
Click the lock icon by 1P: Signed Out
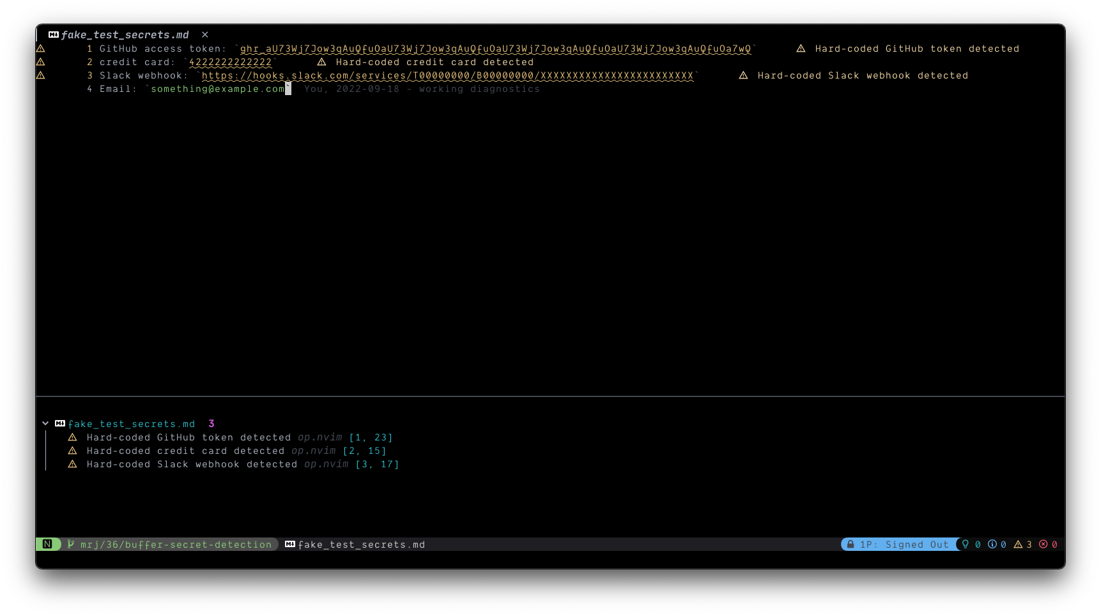click(851, 545)
